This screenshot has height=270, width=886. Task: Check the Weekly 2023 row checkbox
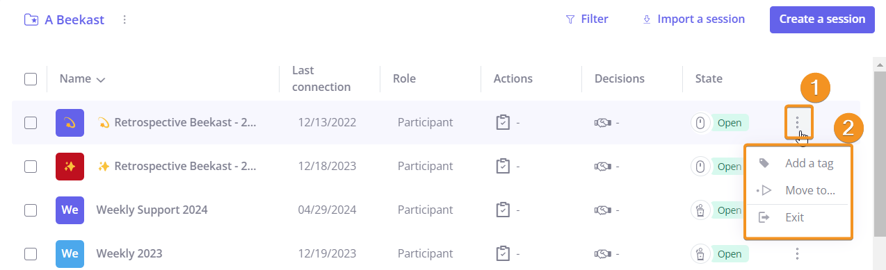pos(31,253)
